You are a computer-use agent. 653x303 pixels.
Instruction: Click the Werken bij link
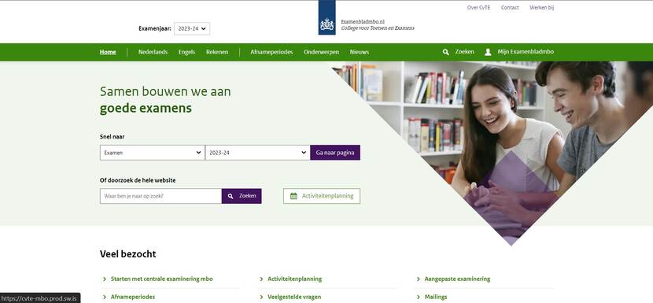(542, 8)
